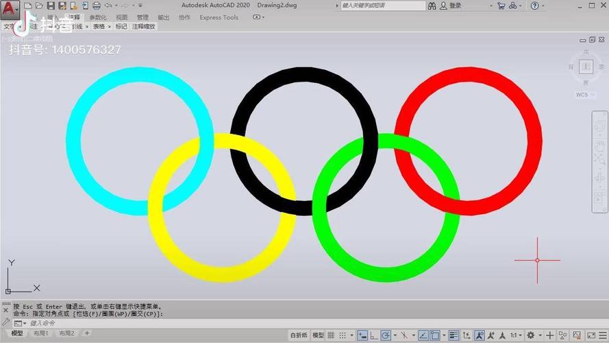Open the undo history dropdown arrow
Image resolution: width=609 pixels, height=343 pixels.
(x=116, y=5)
